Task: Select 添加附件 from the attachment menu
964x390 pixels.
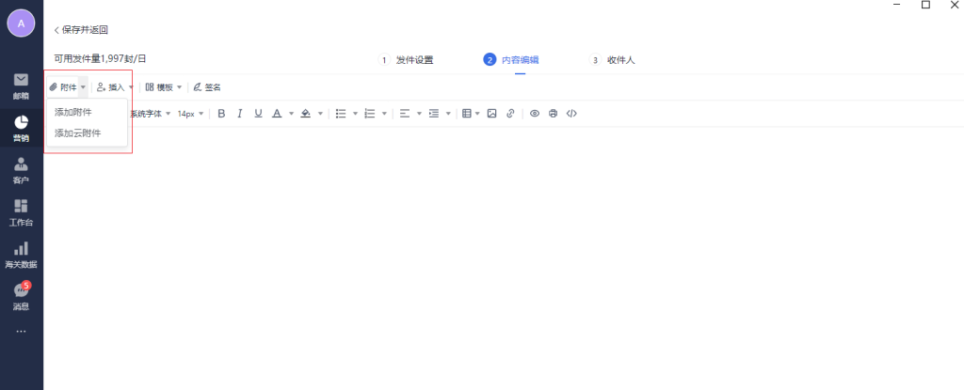Action: click(73, 112)
